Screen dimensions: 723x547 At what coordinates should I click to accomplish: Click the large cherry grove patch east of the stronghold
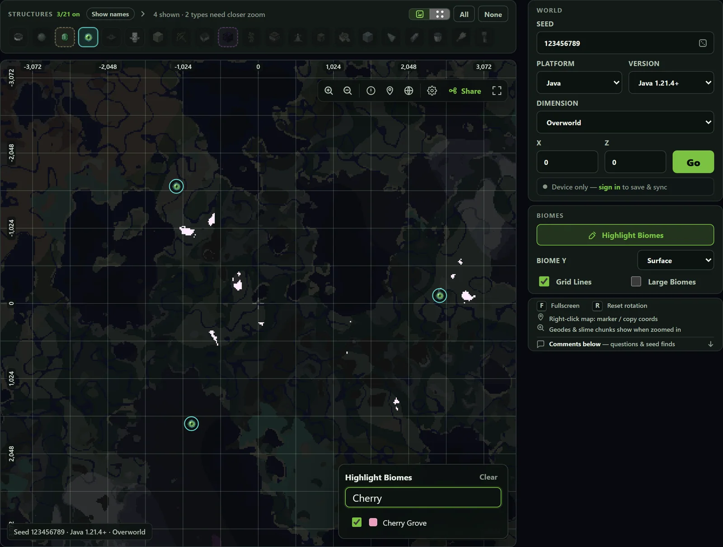[468, 296]
